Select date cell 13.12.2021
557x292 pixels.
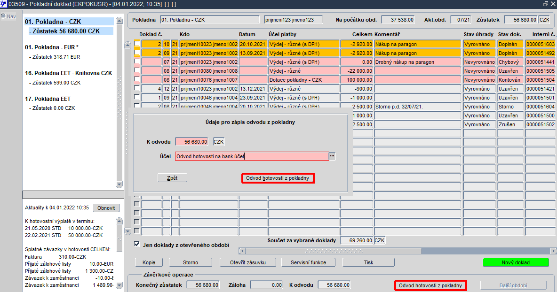pos(253,89)
